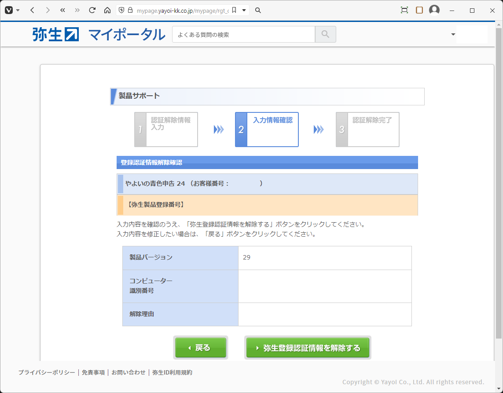Select step 1 認証解除情報入力

click(x=166, y=129)
